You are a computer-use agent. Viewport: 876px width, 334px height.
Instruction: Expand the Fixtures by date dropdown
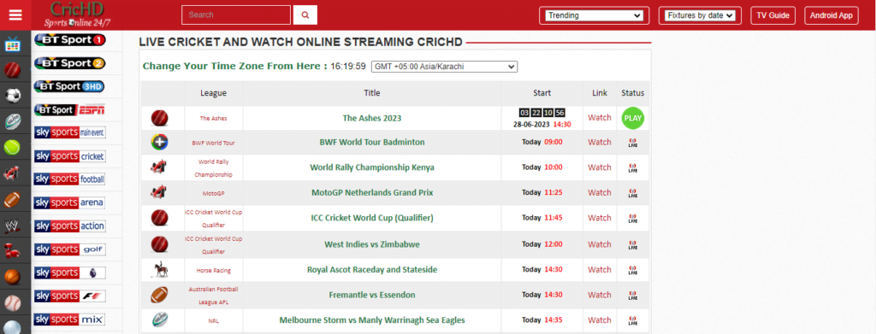coord(700,15)
